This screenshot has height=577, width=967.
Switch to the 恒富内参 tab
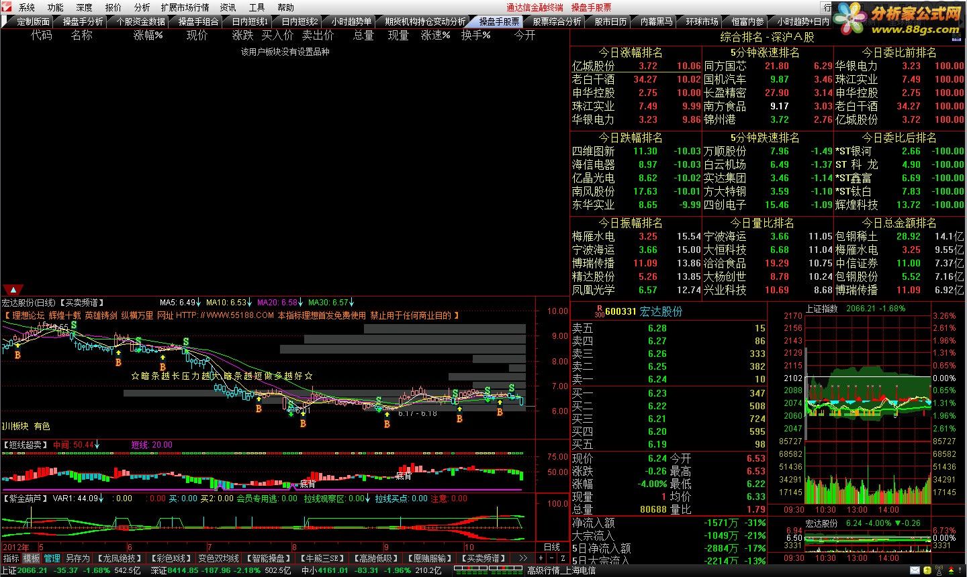(747, 21)
